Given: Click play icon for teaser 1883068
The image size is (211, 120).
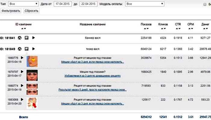Looking at the screenshot, I should [22, 99].
